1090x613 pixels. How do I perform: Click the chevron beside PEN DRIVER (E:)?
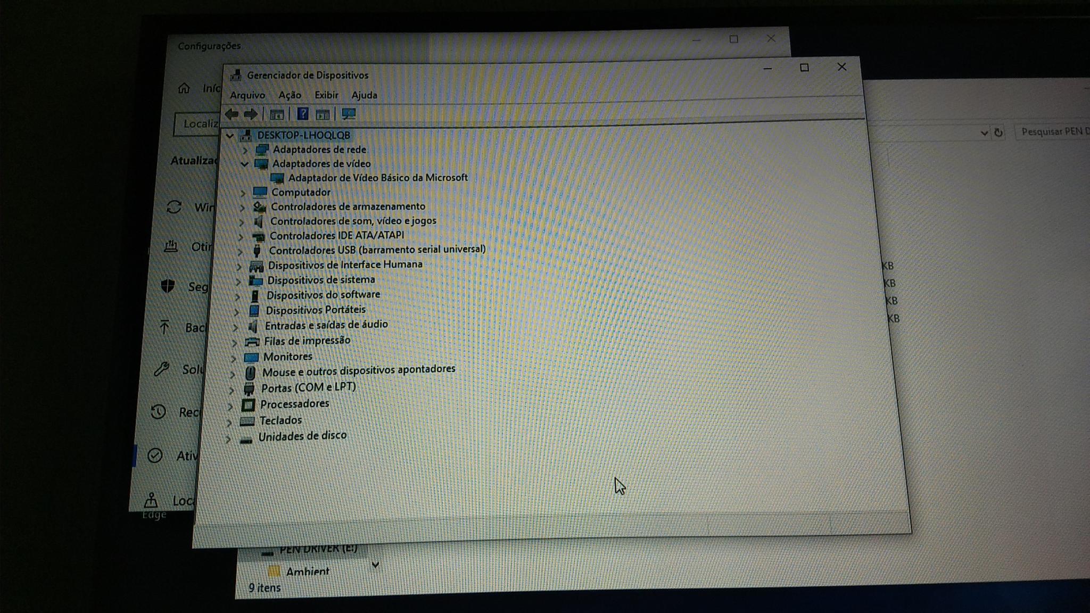(x=375, y=565)
